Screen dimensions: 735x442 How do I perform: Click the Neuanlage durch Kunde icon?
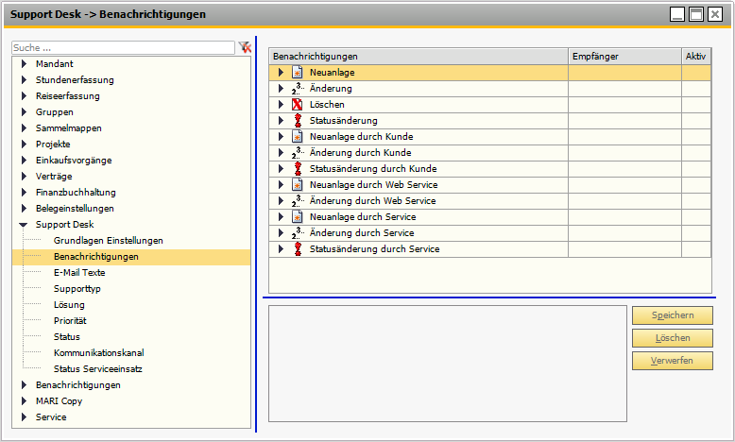(298, 136)
